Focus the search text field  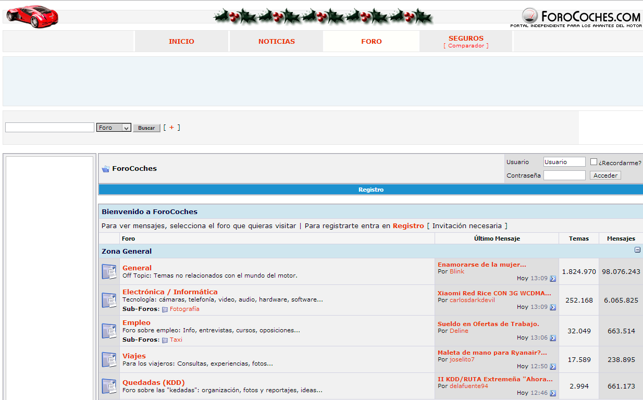[50, 128]
